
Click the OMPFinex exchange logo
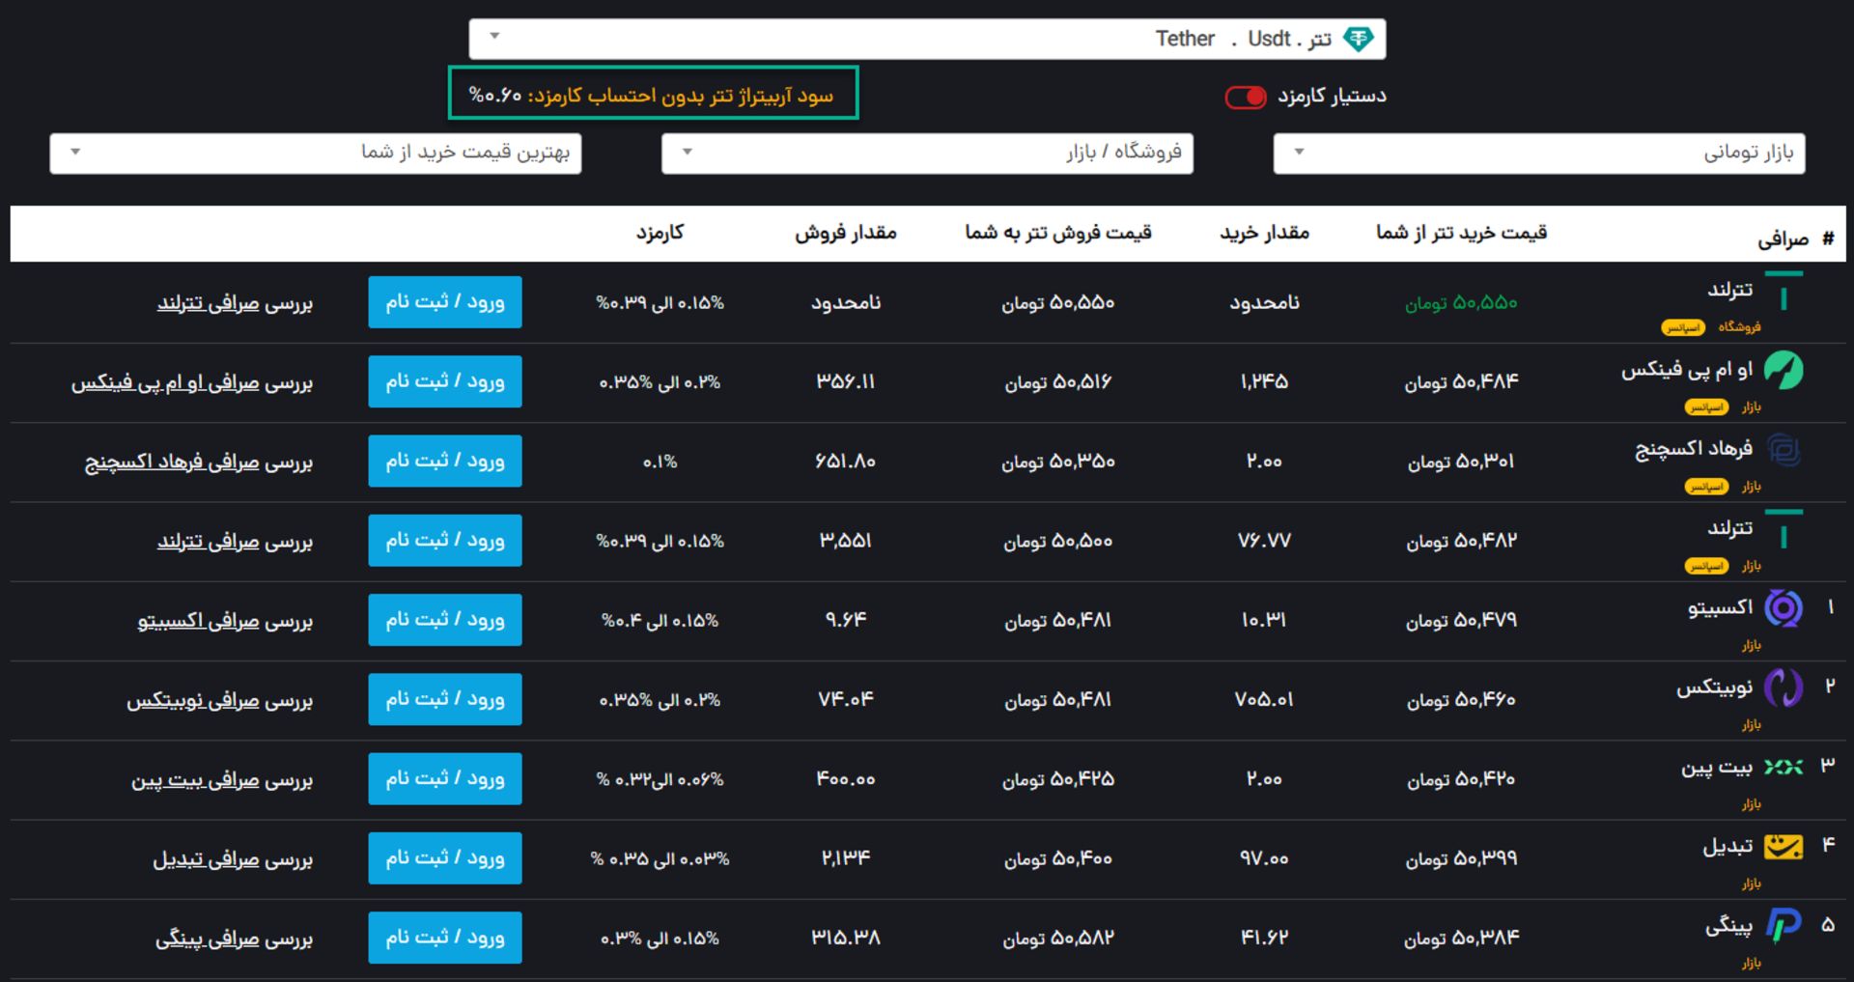tap(1784, 371)
